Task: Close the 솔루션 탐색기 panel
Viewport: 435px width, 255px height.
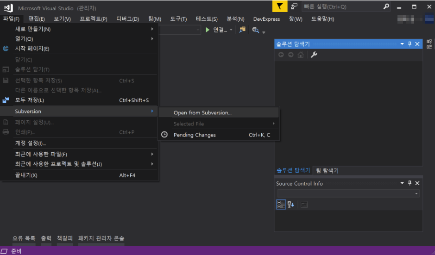Action: pos(417,44)
